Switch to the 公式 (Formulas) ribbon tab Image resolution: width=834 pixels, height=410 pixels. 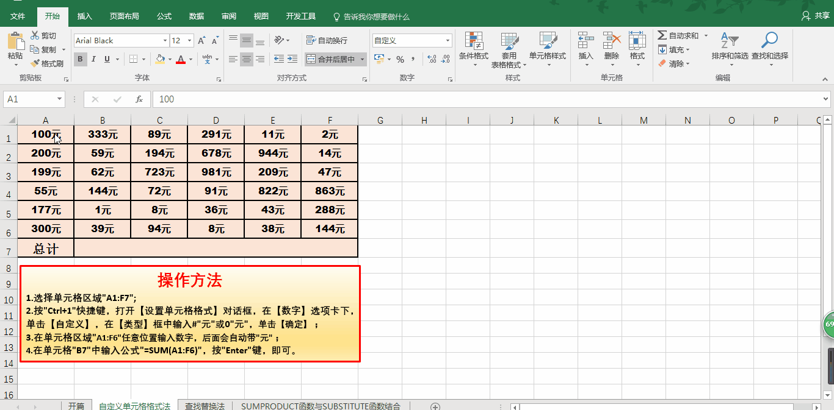(164, 16)
